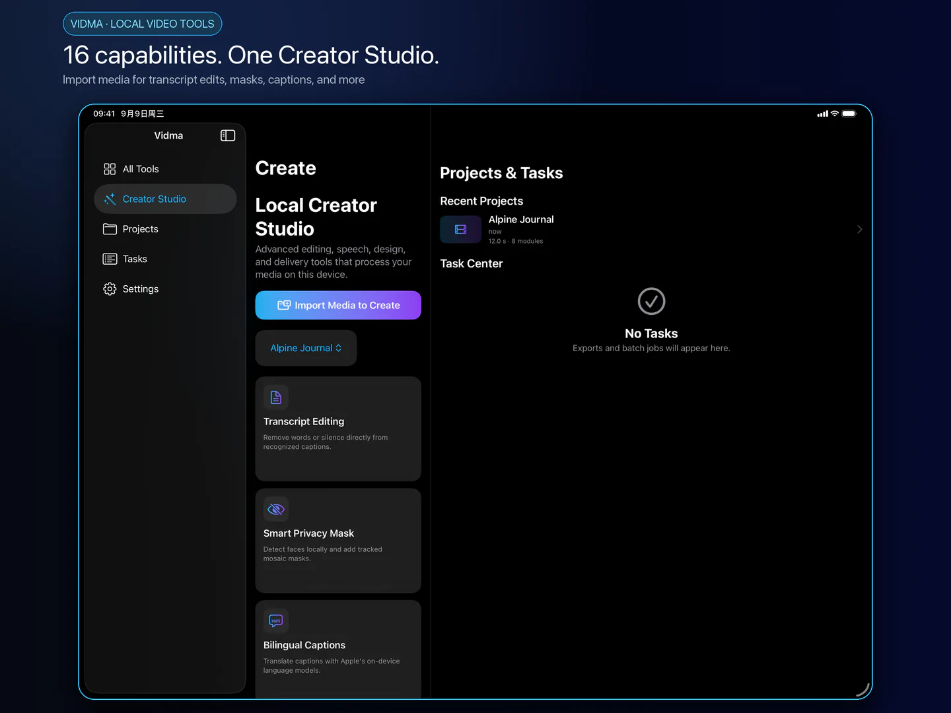Open the Alpine Journal project picker dropdown

306,348
